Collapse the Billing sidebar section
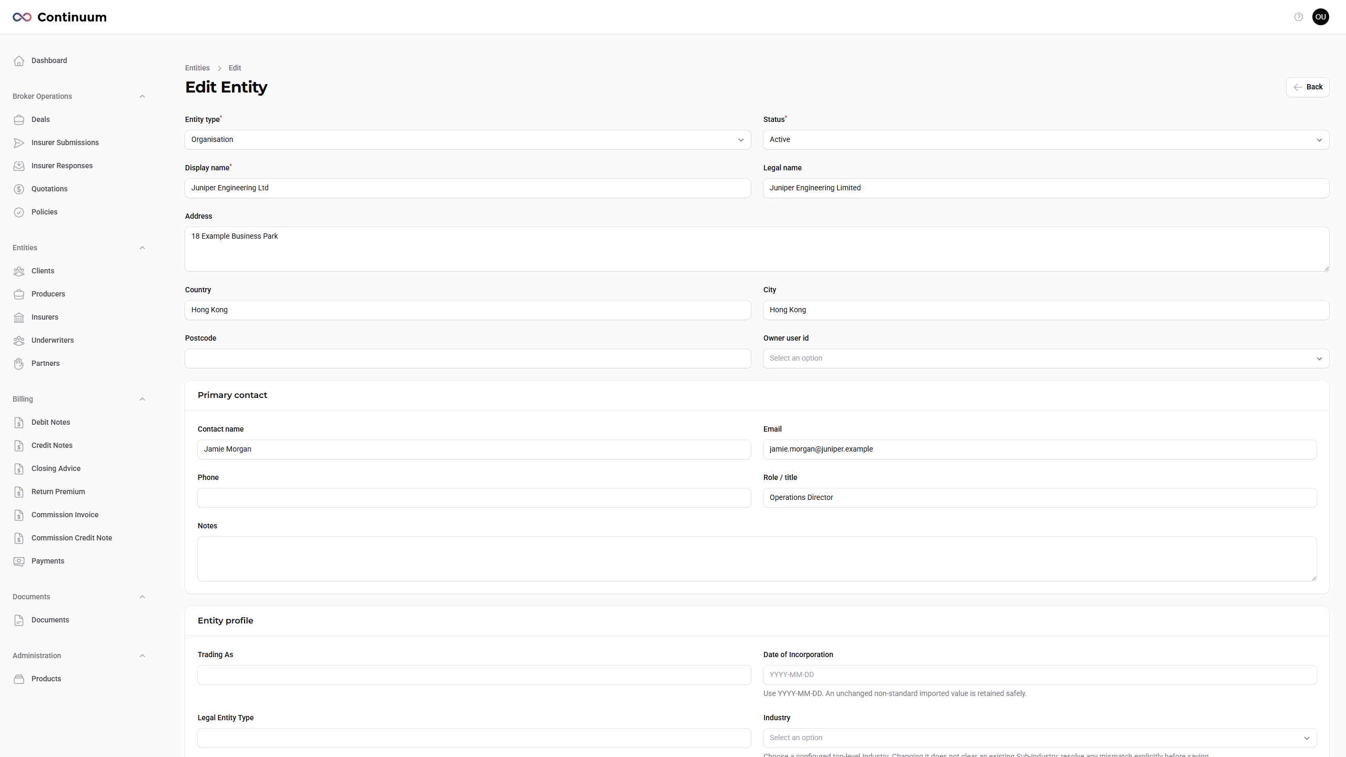The width and height of the screenshot is (1346, 757). (x=142, y=399)
